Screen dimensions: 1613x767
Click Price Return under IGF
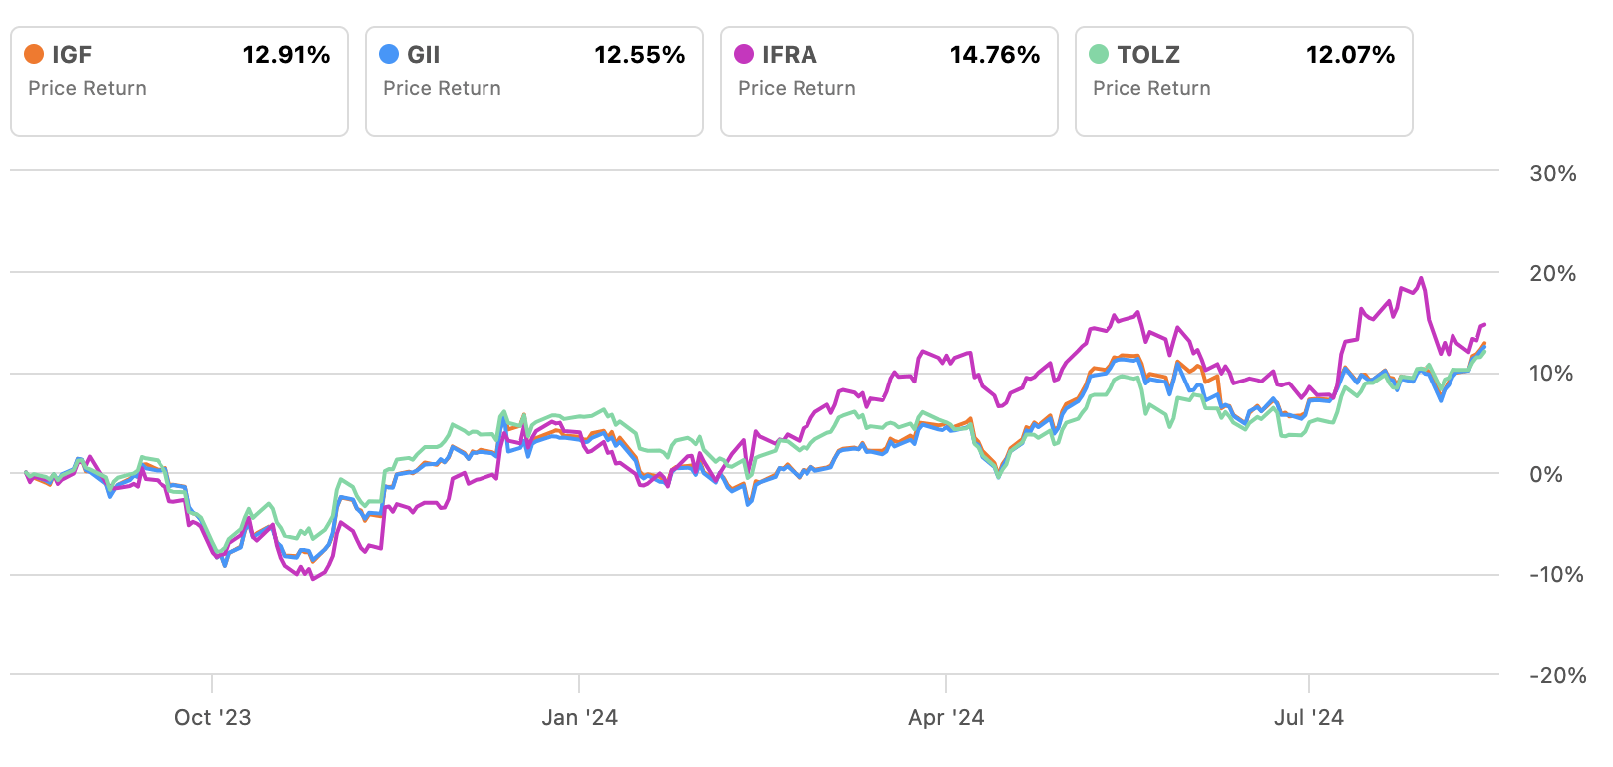[x=87, y=88]
